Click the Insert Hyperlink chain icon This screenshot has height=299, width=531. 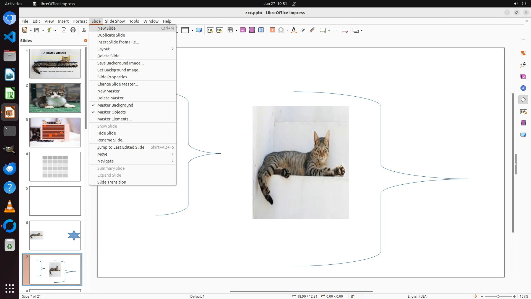click(x=303, y=30)
